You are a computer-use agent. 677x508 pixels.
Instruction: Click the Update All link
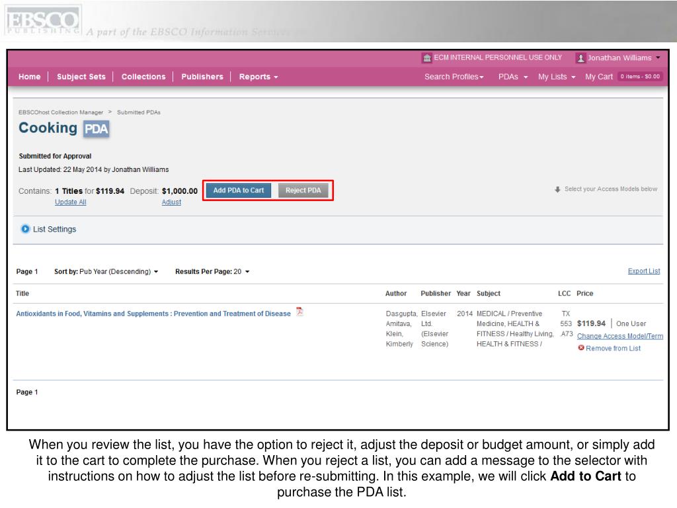click(x=70, y=202)
